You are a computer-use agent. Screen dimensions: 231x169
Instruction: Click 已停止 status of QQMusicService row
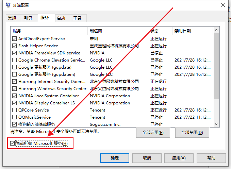(x=156, y=117)
